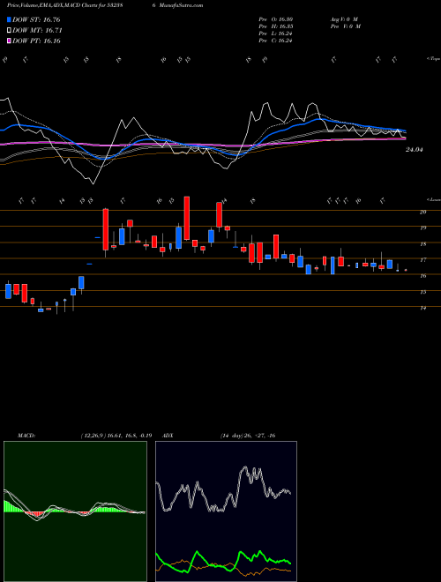Screen dimensions: 441x582
Task: Click the 'Avg V: 0 M' volume text
Action: pos(343,19)
